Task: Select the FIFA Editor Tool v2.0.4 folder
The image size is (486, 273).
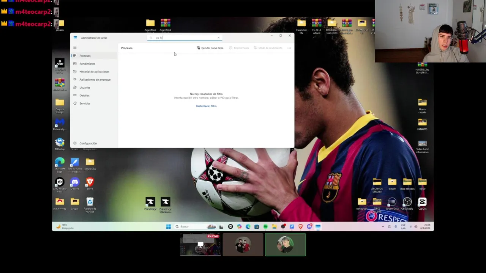Action: point(331,26)
